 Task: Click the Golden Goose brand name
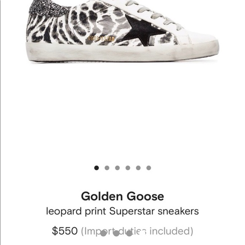coord(122,196)
